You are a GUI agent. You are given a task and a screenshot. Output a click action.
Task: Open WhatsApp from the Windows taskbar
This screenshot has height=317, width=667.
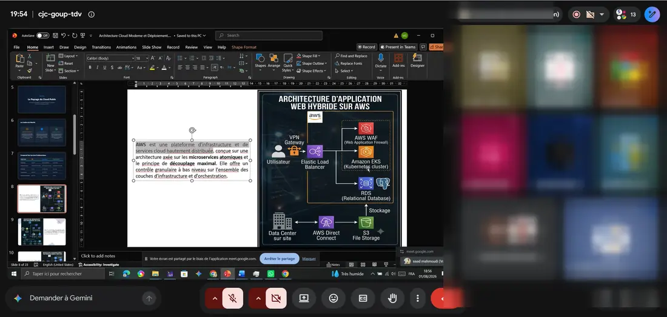(271, 274)
